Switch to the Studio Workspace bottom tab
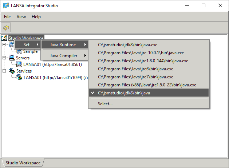This screenshot has height=168, width=229. point(23,163)
